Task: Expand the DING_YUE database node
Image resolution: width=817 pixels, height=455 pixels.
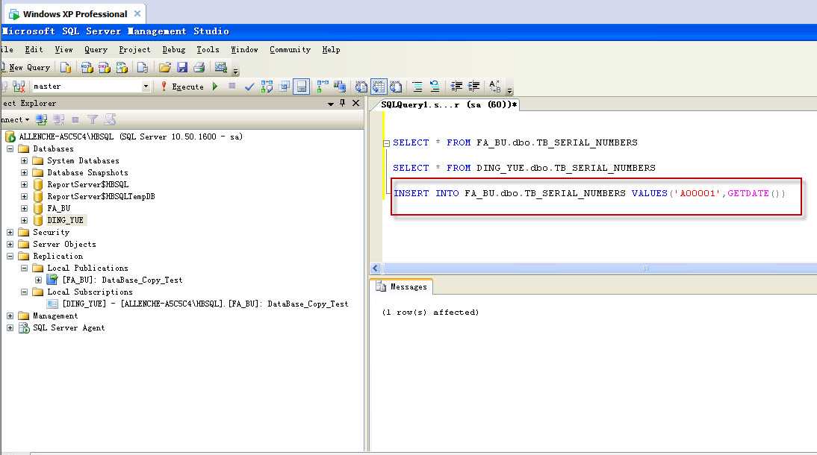Action: [x=24, y=221]
